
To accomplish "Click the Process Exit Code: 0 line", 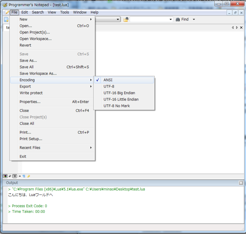I will [x=28, y=206].
